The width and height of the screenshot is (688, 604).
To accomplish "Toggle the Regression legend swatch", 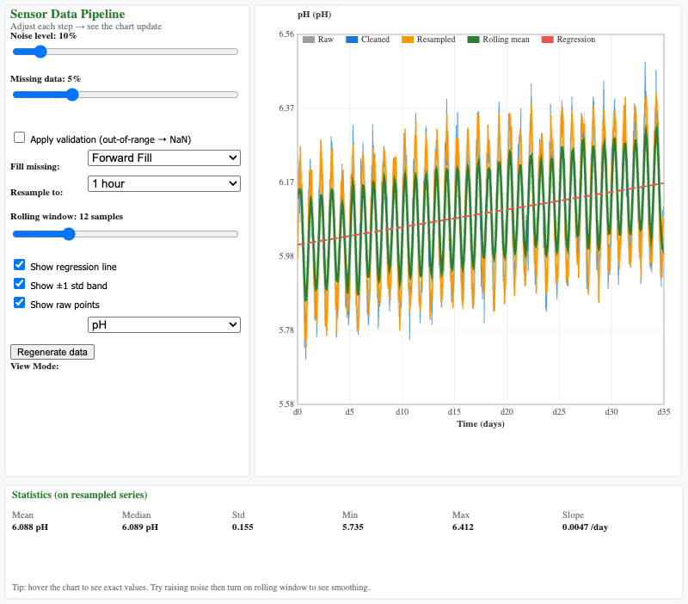I will tap(548, 40).
